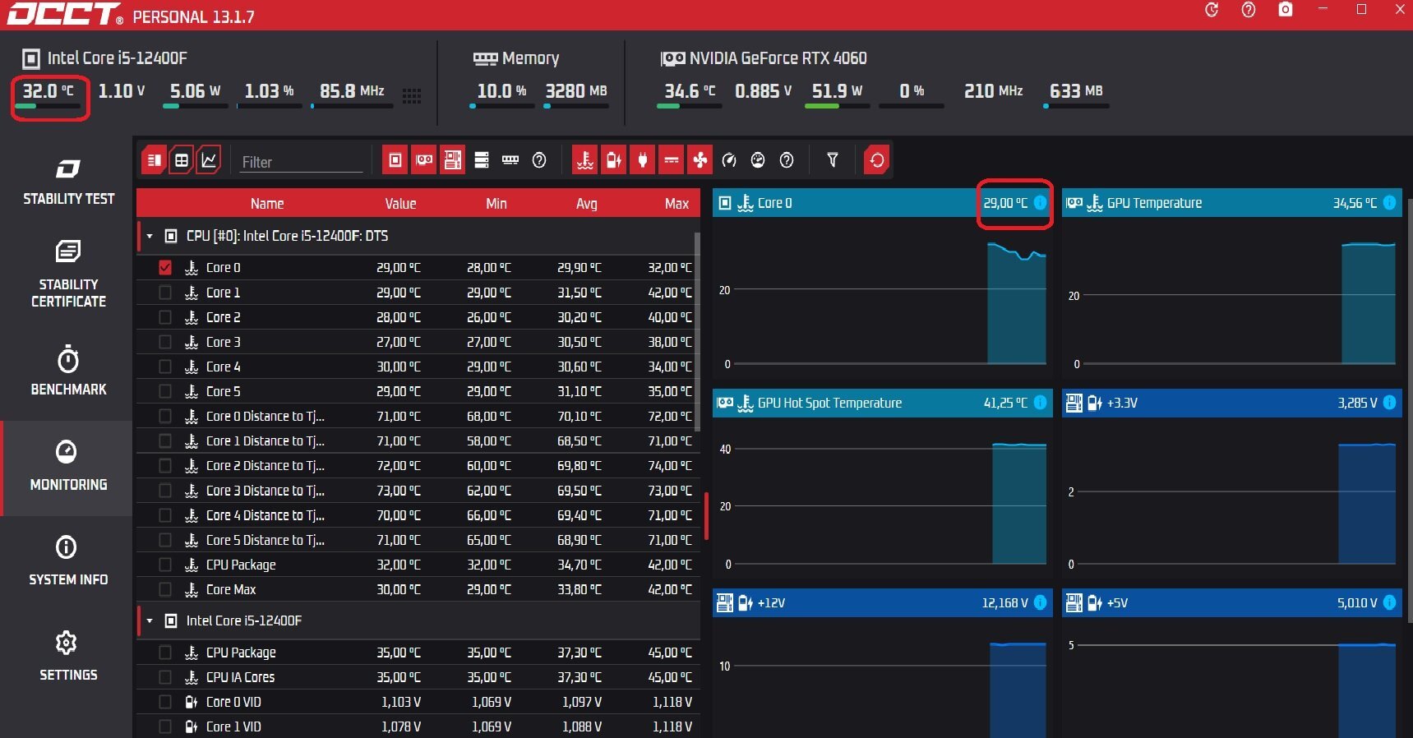
Task: Sort by the Min column header
Action: coord(496,203)
